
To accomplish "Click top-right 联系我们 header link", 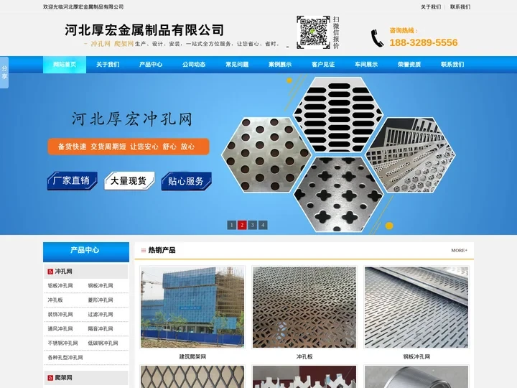I will point(460,7).
